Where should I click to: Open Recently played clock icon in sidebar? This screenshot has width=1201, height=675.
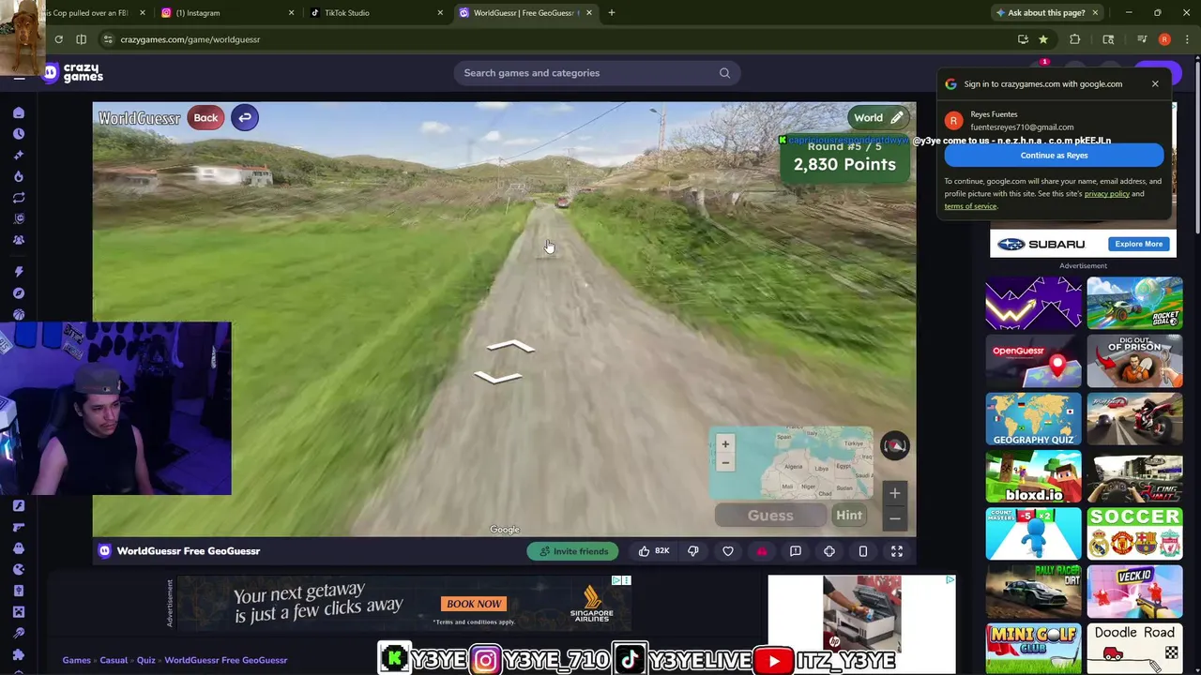18,134
